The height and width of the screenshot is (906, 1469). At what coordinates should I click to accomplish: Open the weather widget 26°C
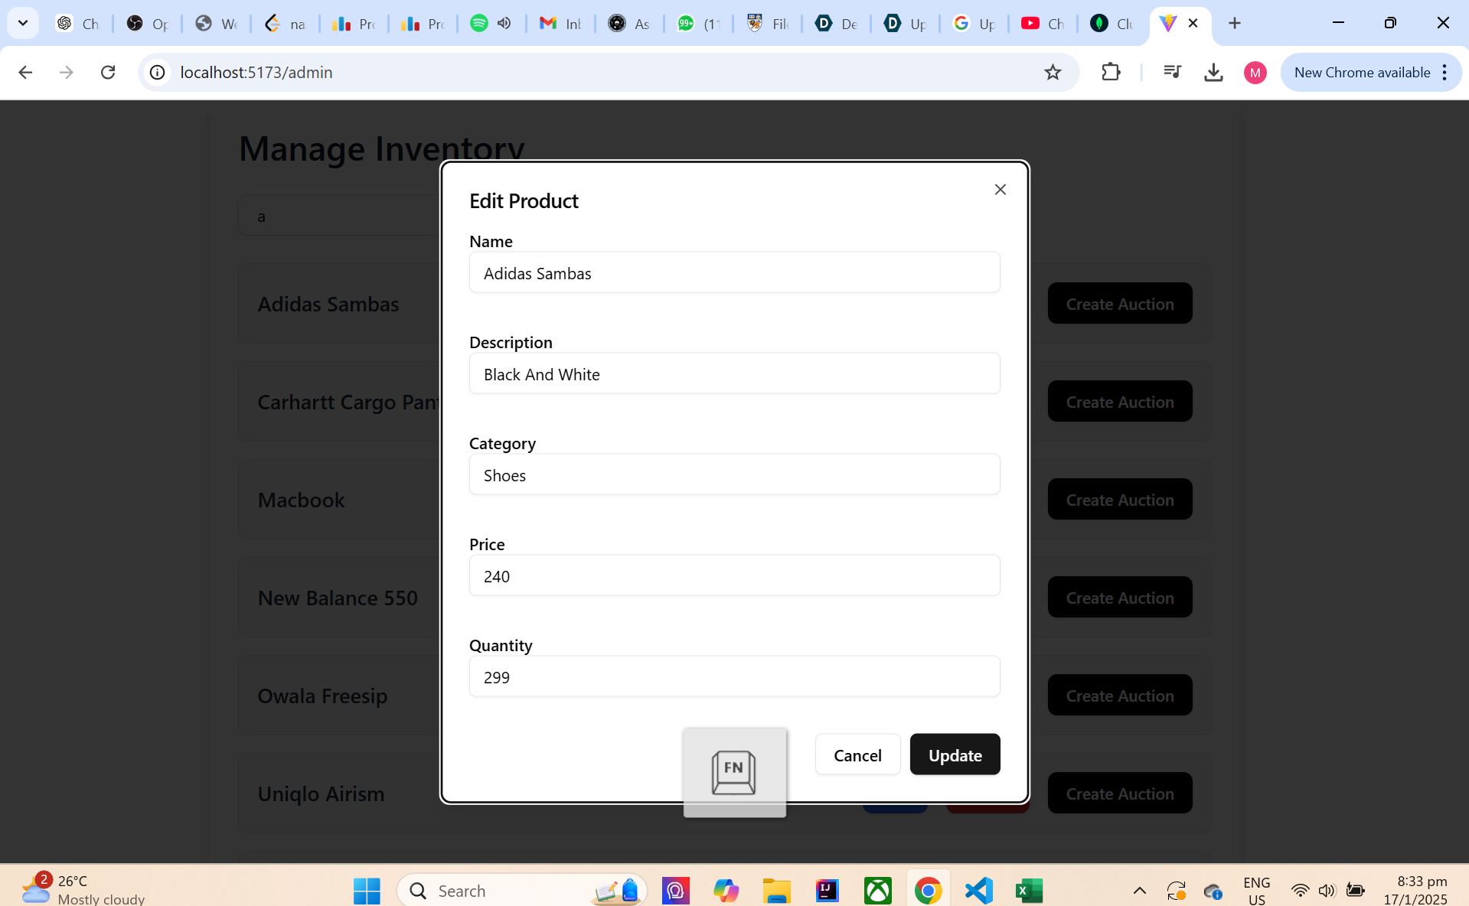[x=83, y=889]
